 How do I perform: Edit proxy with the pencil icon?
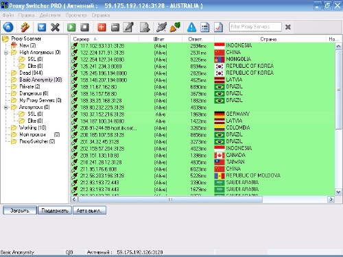(x=128, y=27)
